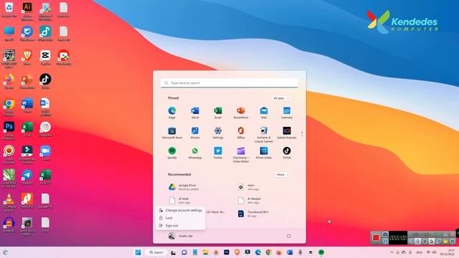Launch Adobe Express from Start menu
The height and width of the screenshot is (258, 459).
point(287,133)
